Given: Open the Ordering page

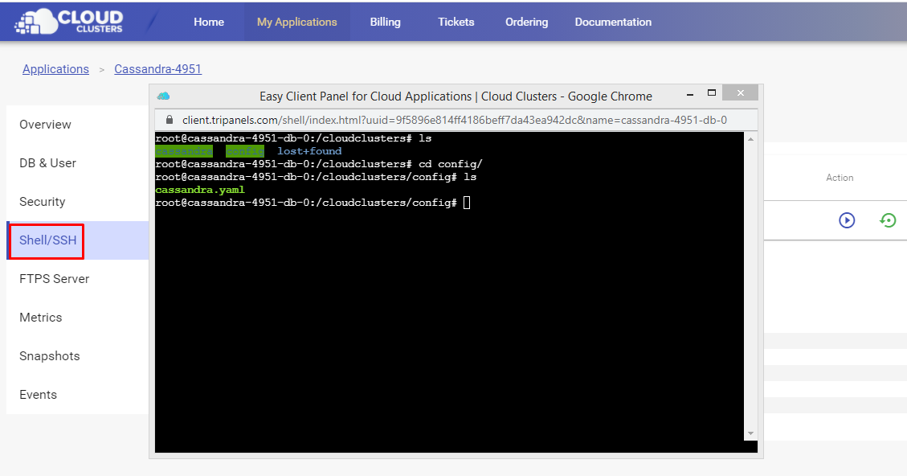Looking at the screenshot, I should point(526,22).
